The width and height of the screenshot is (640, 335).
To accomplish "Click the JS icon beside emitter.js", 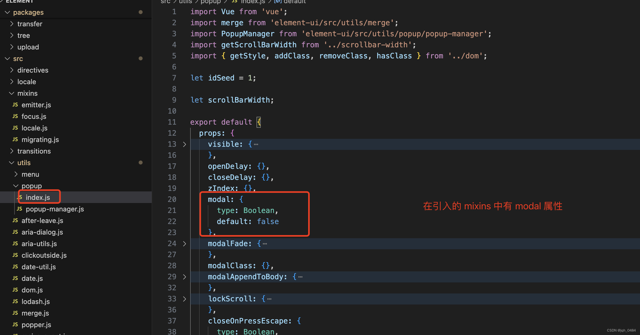I will (15, 105).
